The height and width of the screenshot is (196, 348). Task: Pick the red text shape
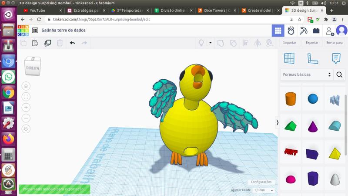[291, 152]
